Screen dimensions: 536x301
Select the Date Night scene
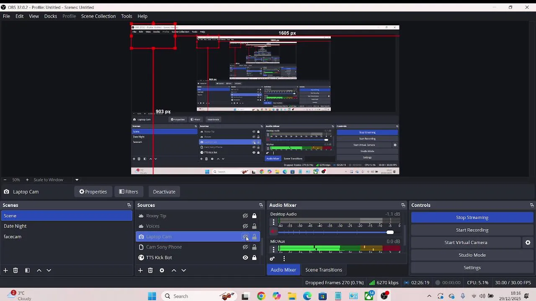point(67,226)
